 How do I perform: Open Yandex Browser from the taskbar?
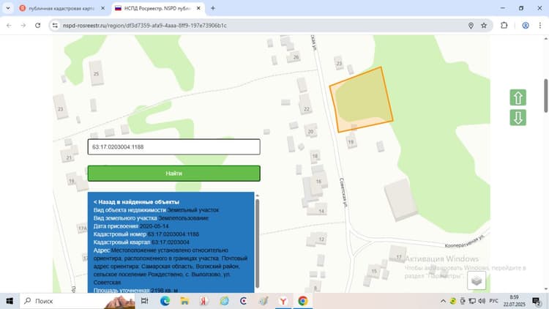coord(283,301)
